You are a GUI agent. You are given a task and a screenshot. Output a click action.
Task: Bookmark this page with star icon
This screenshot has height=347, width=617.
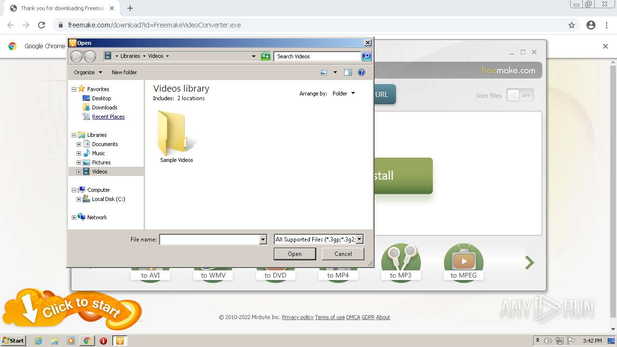(x=572, y=25)
